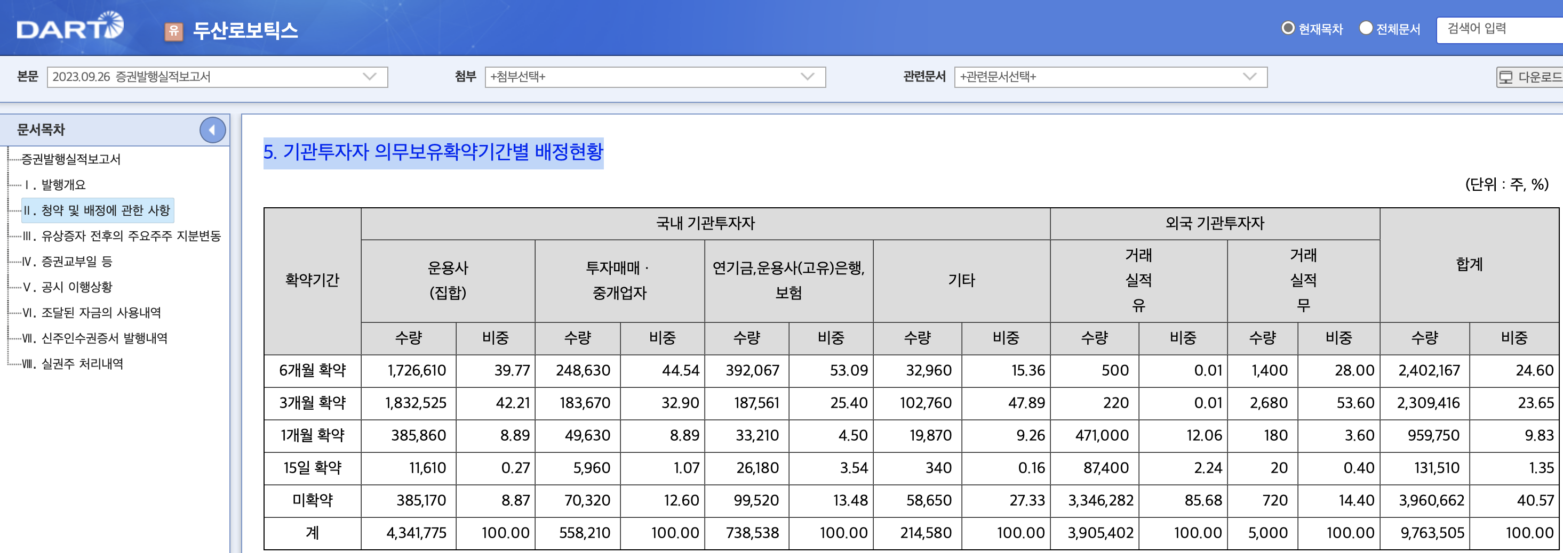The image size is (1563, 553).
Task: Click cell value 471,000
Action: (x=1102, y=435)
